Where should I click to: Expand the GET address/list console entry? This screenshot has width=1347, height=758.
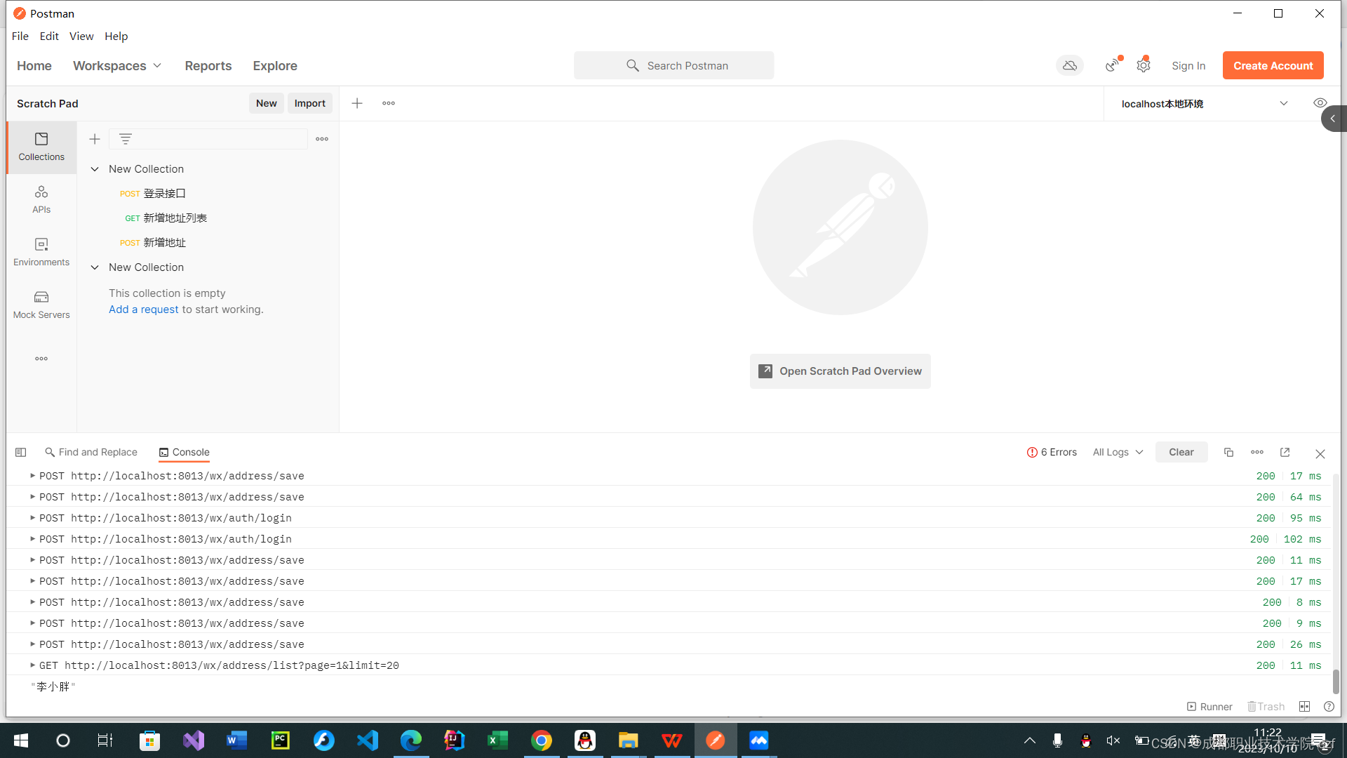pos(32,665)
